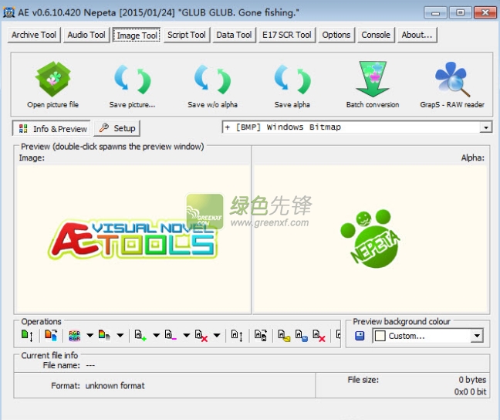
Task: Click the Save alpha icon
Action: 292,80
